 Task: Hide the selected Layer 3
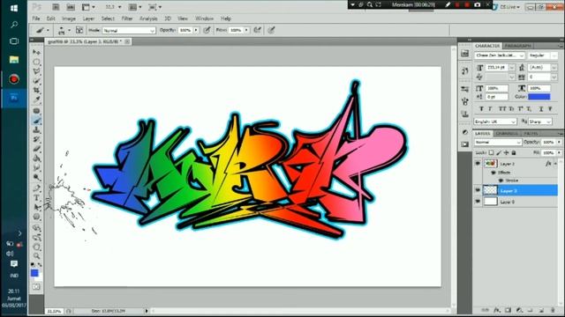(x=478, y=190)
